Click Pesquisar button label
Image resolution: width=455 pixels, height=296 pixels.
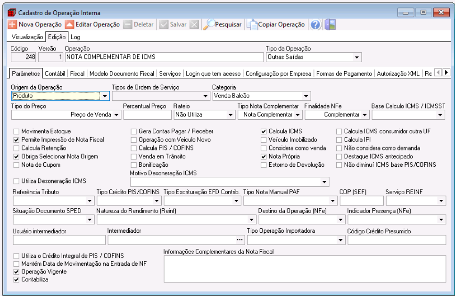tap(228, 25)
